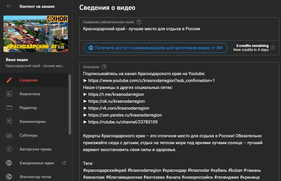The image size is (281, 181).
Task: Click the help icon next to Название
Action: tap(139, 22)
